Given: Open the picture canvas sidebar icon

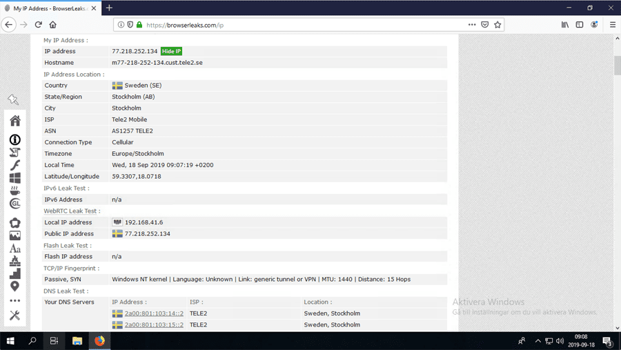Looking at the screenshot, I should (15, 235).
